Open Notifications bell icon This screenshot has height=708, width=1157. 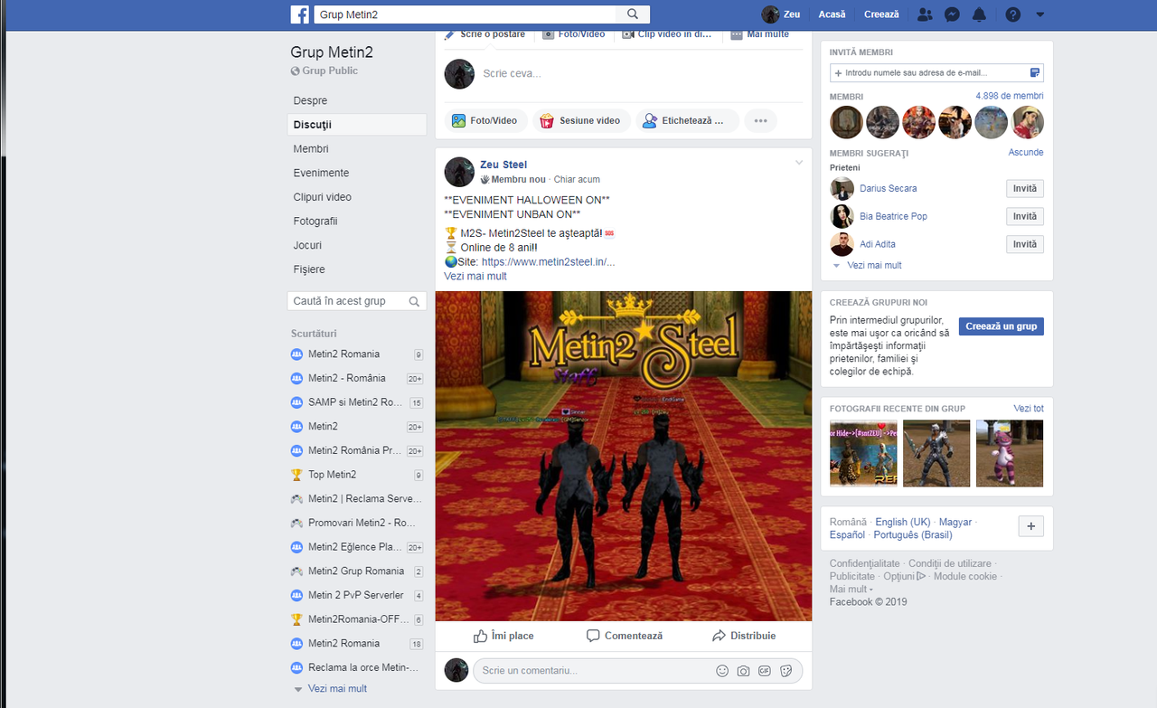tap(979, 14)
